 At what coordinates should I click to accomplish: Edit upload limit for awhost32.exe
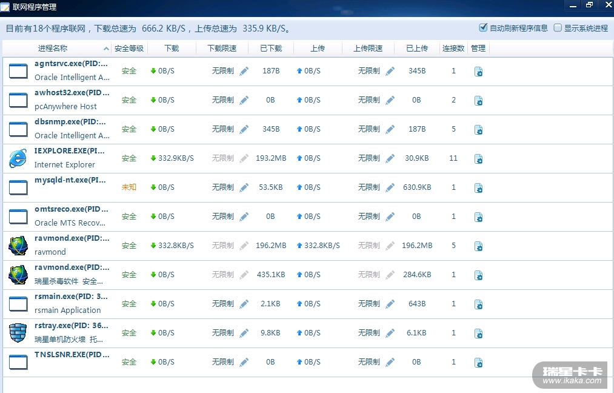click(390, 100)
